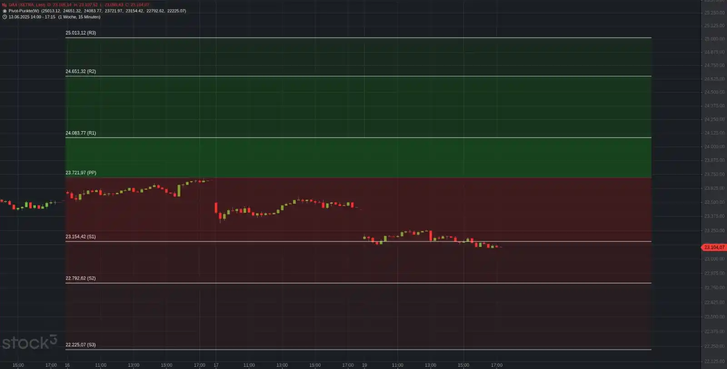Select the 22.225,07 (S3) support label

tap(80, 344)
